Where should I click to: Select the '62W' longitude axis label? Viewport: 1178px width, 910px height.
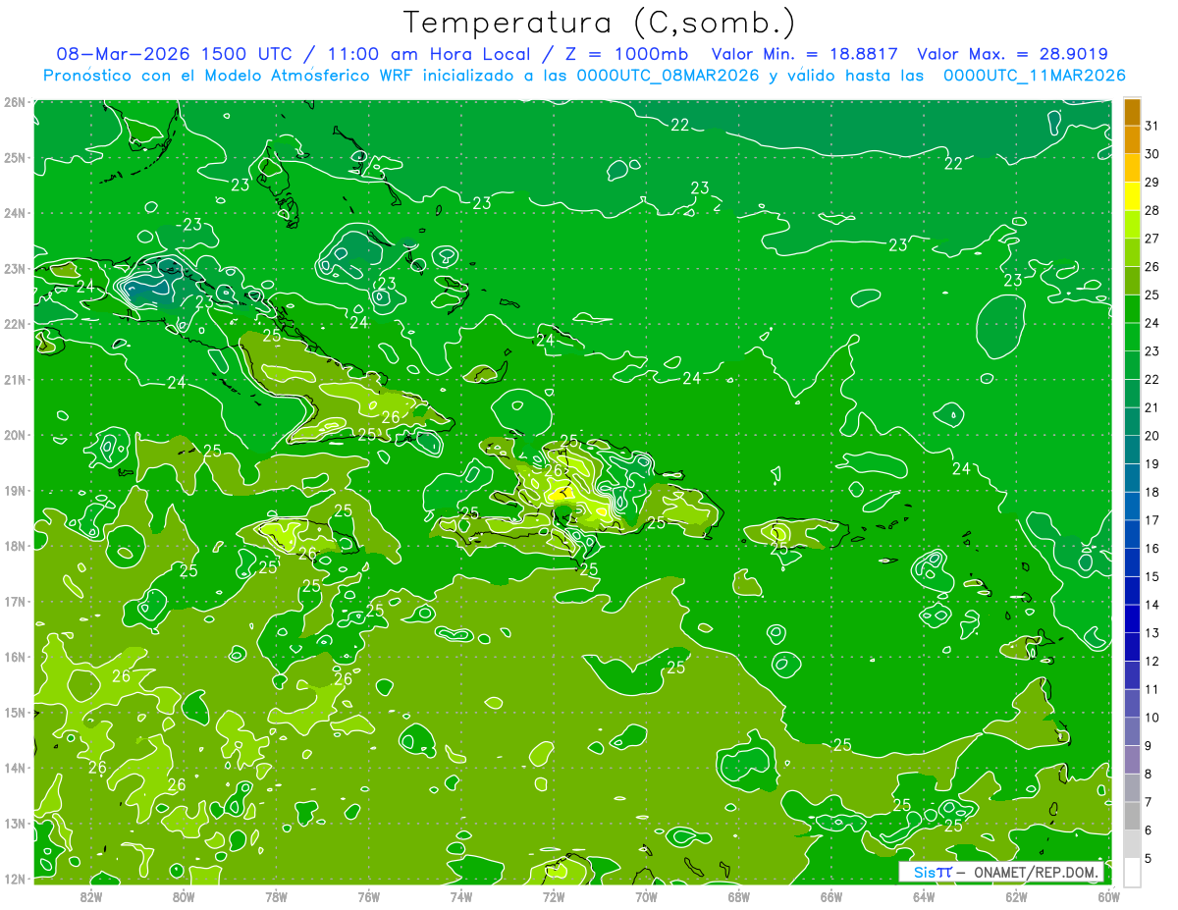1016,896
